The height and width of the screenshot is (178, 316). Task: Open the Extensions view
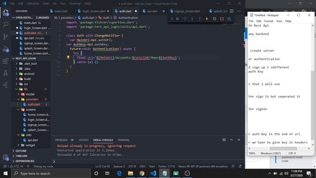point(5,61)
